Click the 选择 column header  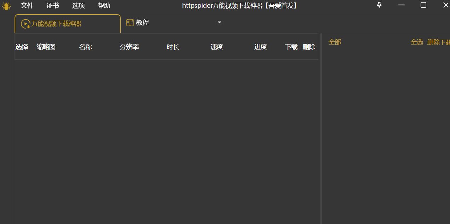pos(22,47)
